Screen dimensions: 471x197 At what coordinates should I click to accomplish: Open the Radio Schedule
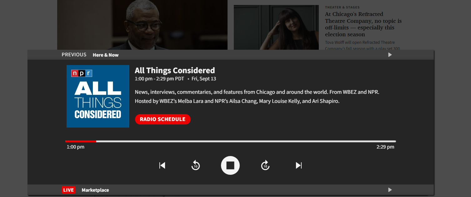(x=163, y=119)
